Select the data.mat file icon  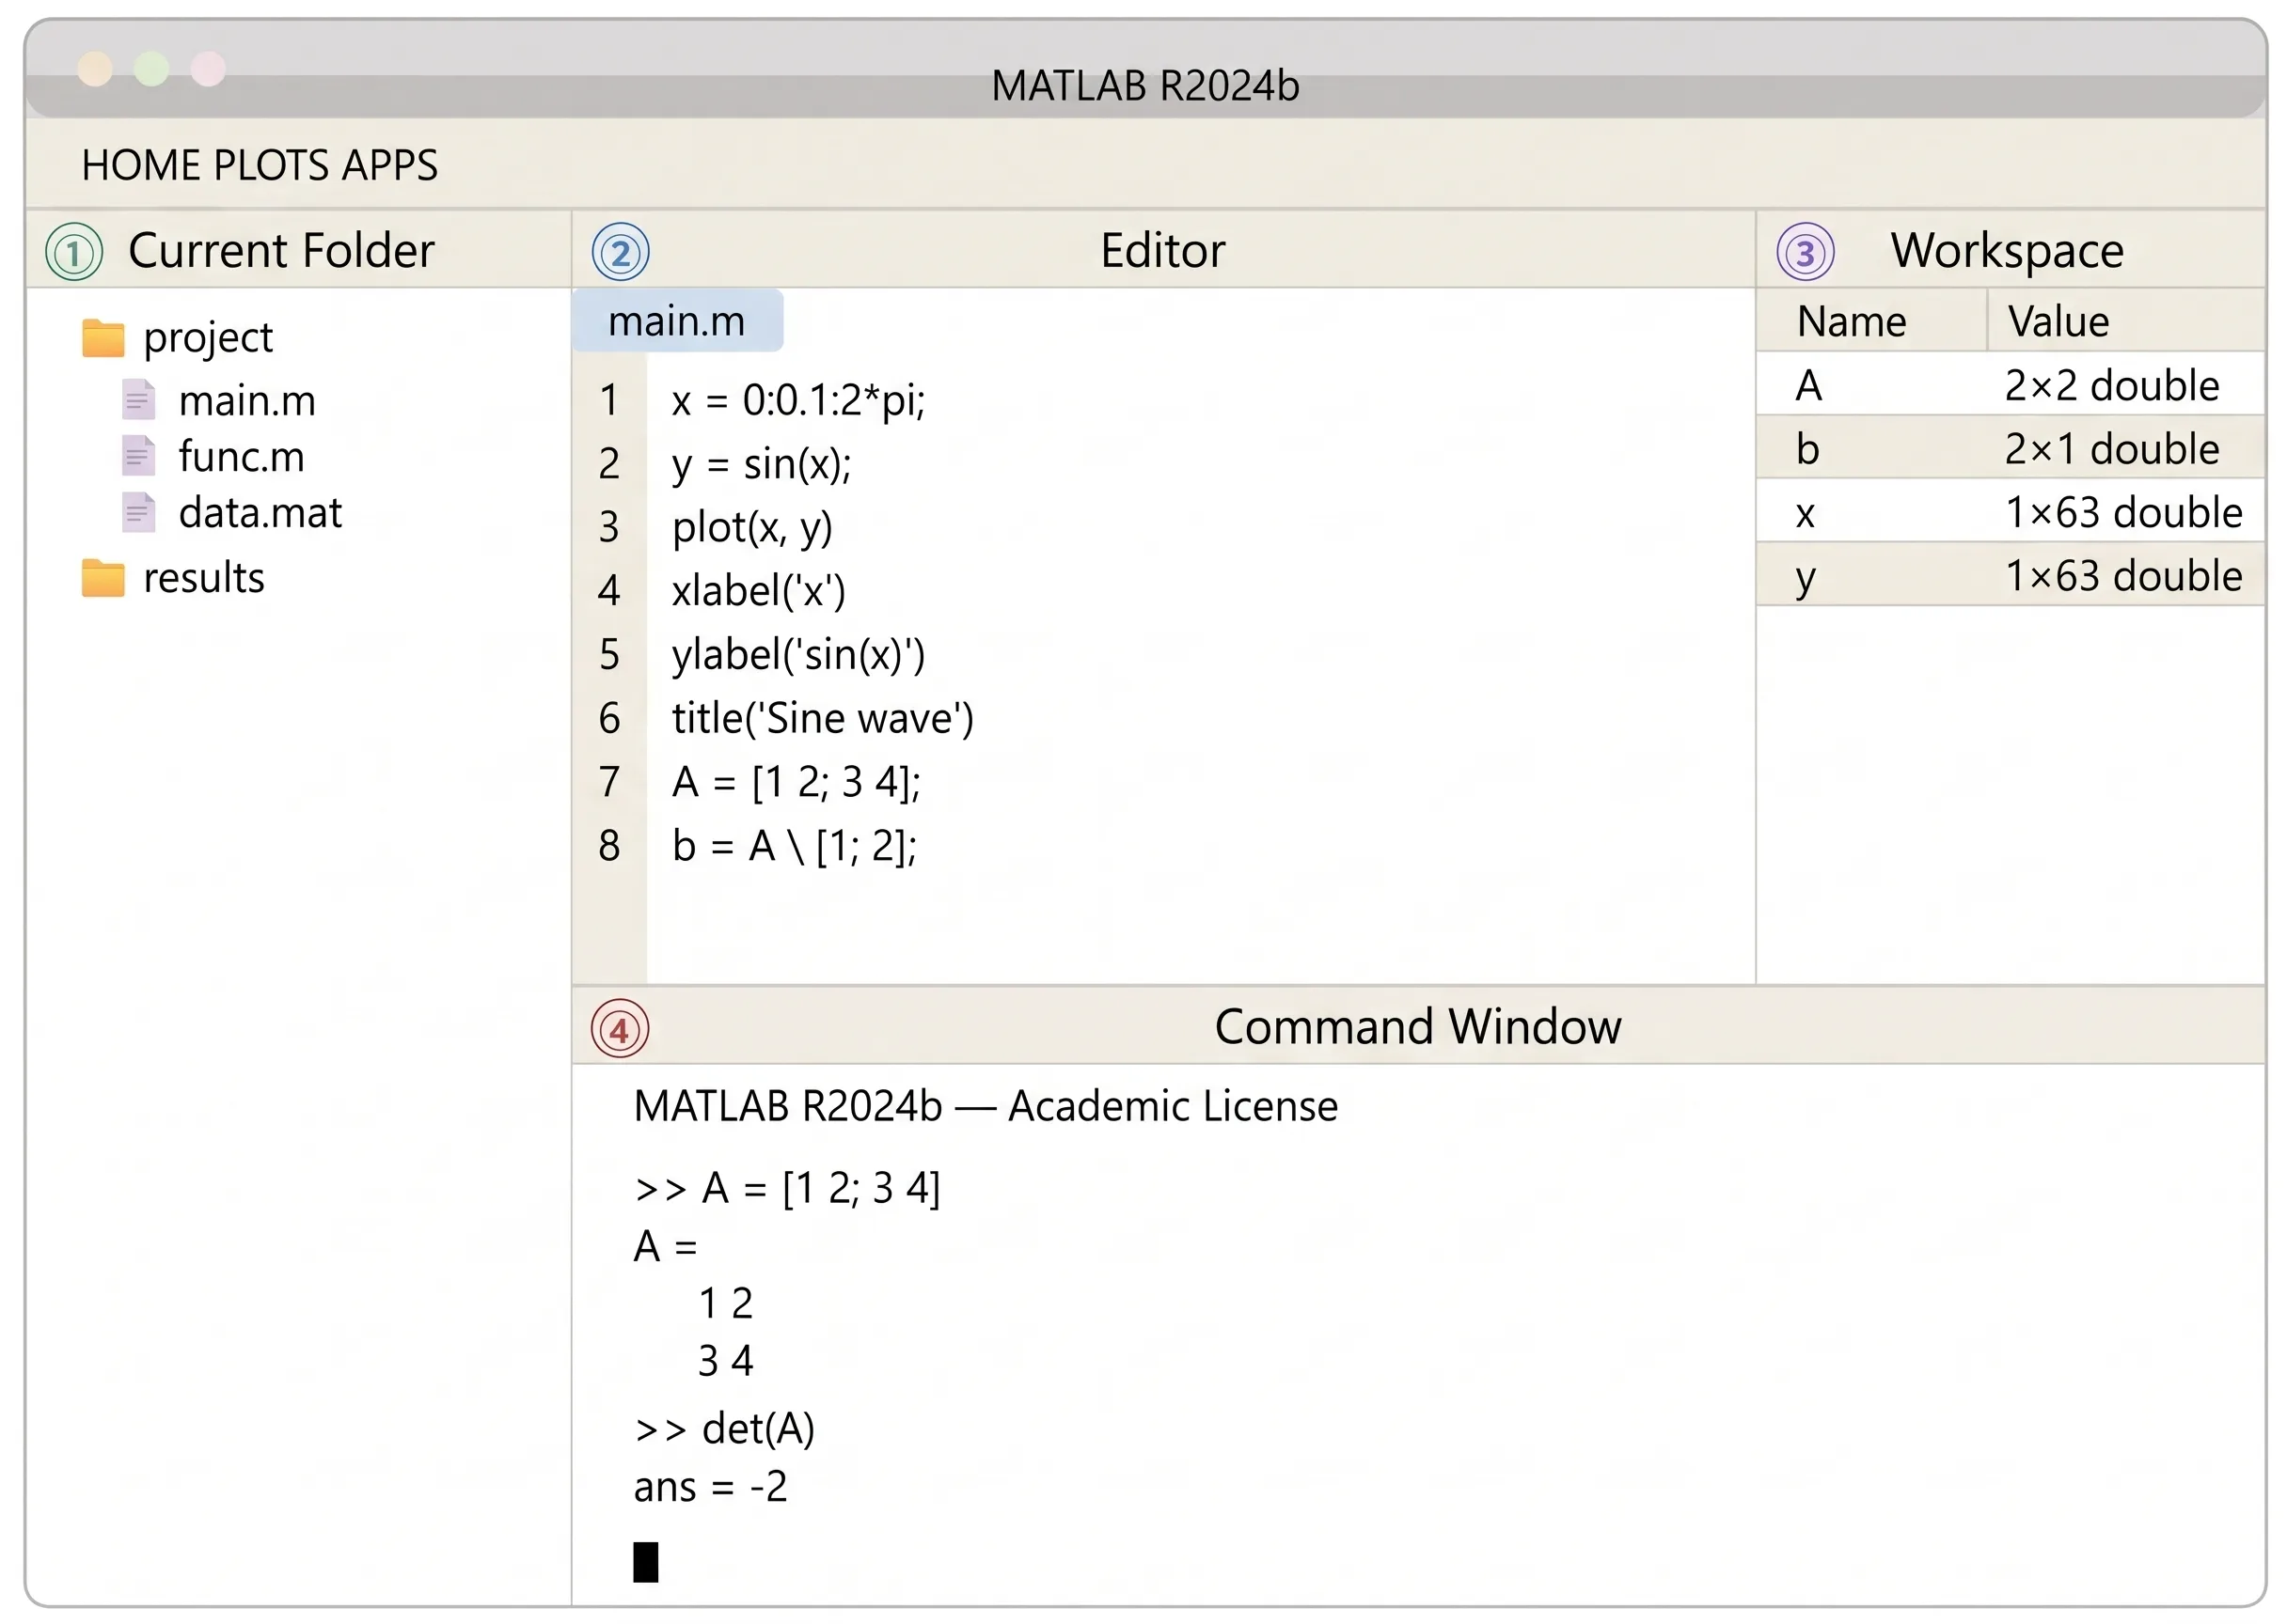(138, 512)
